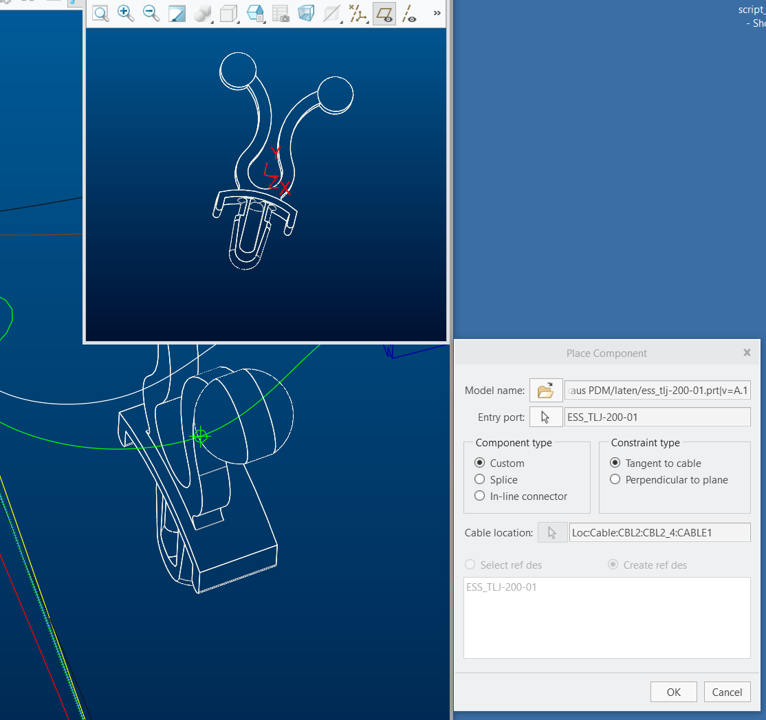This screenshot has height=720, width=766.
Task: Select the cable visibility eye icon
Action: (408, 13)
